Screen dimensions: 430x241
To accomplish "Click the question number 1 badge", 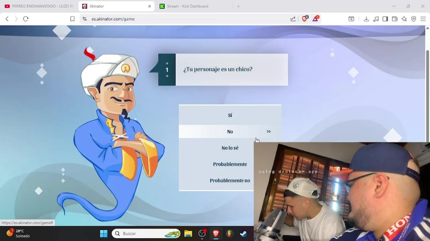I will 167,70.
